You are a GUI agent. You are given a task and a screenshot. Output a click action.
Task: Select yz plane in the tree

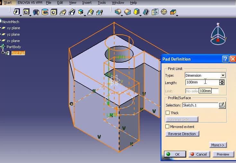(x=13, y=34)
